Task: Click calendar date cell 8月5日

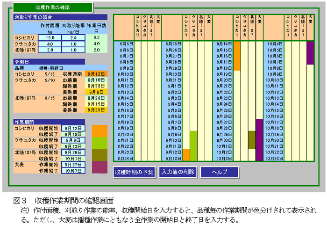Action: (124, 44)
